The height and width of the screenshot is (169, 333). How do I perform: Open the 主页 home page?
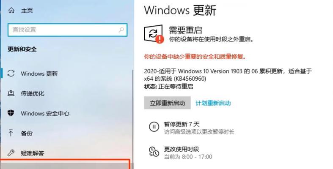click(27, 11)
